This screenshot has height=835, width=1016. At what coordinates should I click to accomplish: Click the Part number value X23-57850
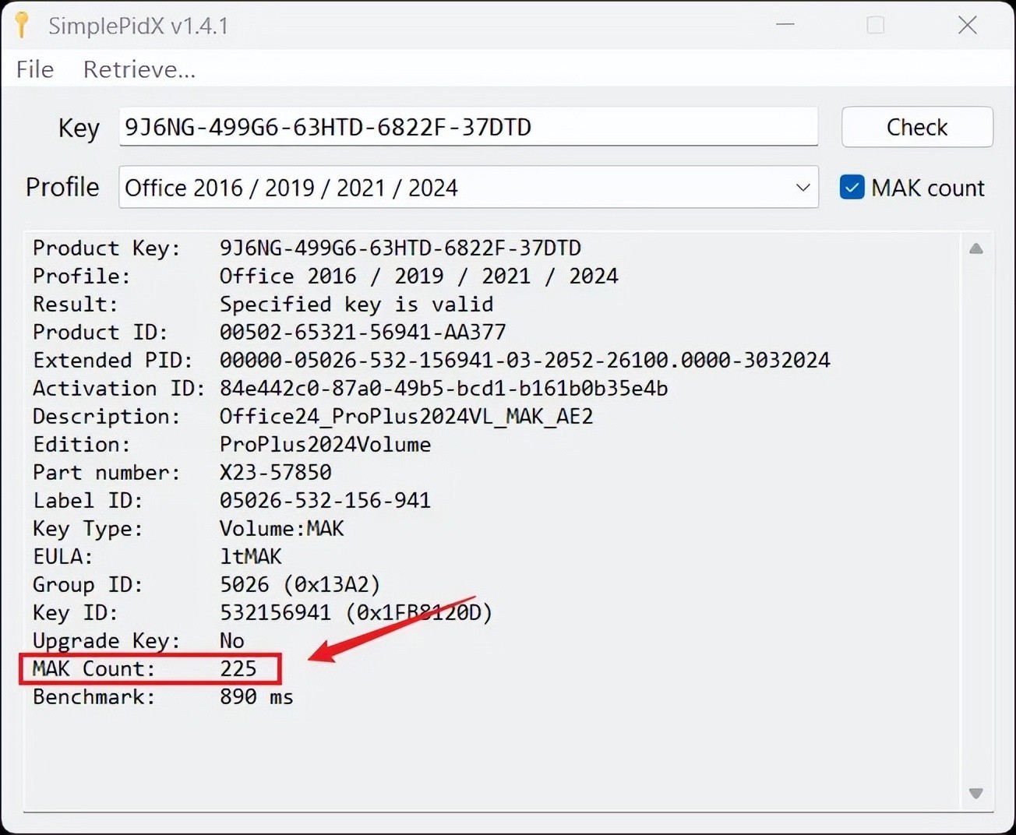(275, 473)
